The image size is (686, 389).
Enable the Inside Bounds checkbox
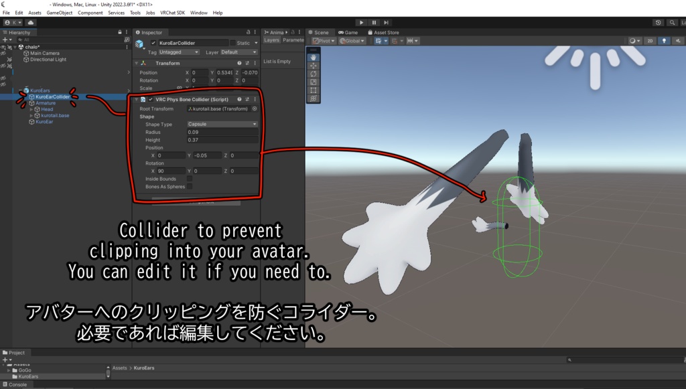tap(189, 179)
